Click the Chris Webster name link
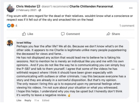Viewport: 140px width, 104px height. (x=26, y=6)
